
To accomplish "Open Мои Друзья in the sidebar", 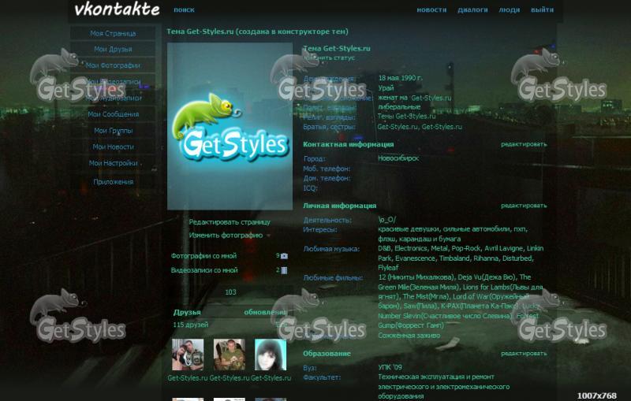I will point(113,49).
